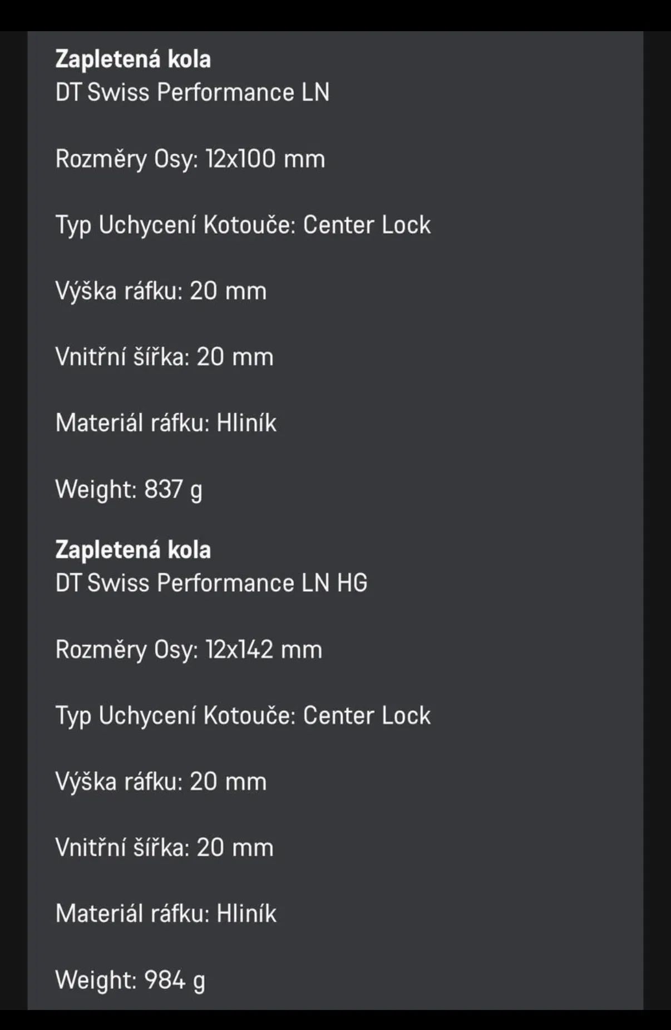
Task: Click the first 'Zapletená kola' heading
Action: click(133, 60)
